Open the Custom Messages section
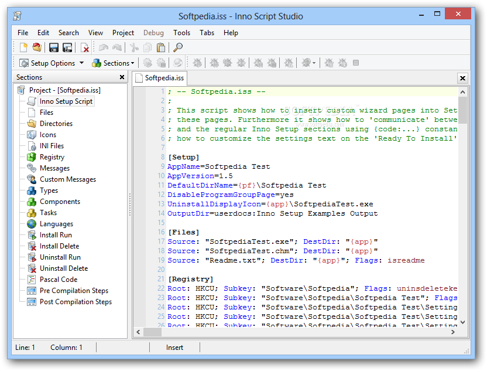 [68, 179]
